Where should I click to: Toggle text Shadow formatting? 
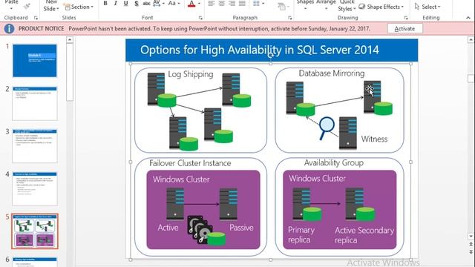[x=137, y=3]
